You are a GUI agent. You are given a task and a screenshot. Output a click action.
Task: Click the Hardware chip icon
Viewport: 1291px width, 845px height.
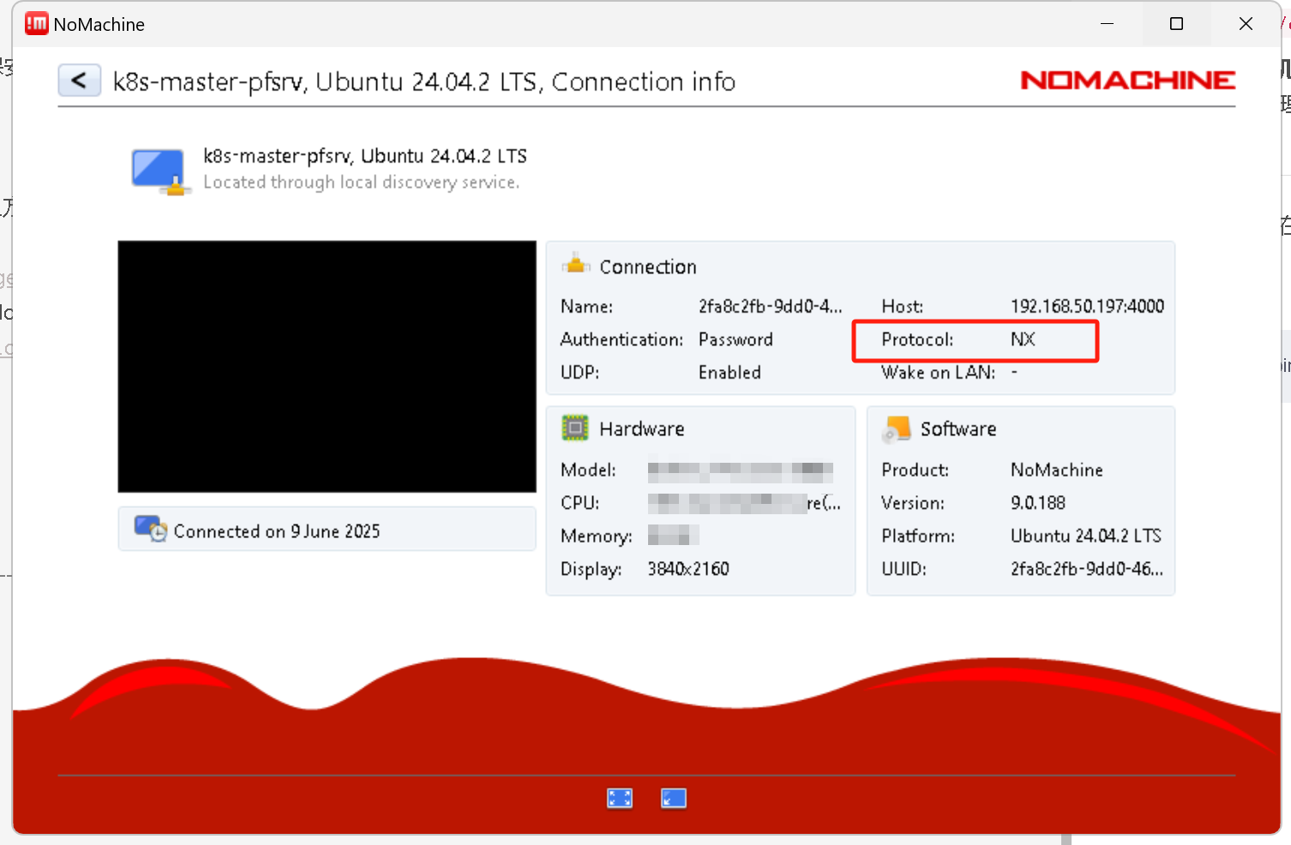tap(575, 428)
